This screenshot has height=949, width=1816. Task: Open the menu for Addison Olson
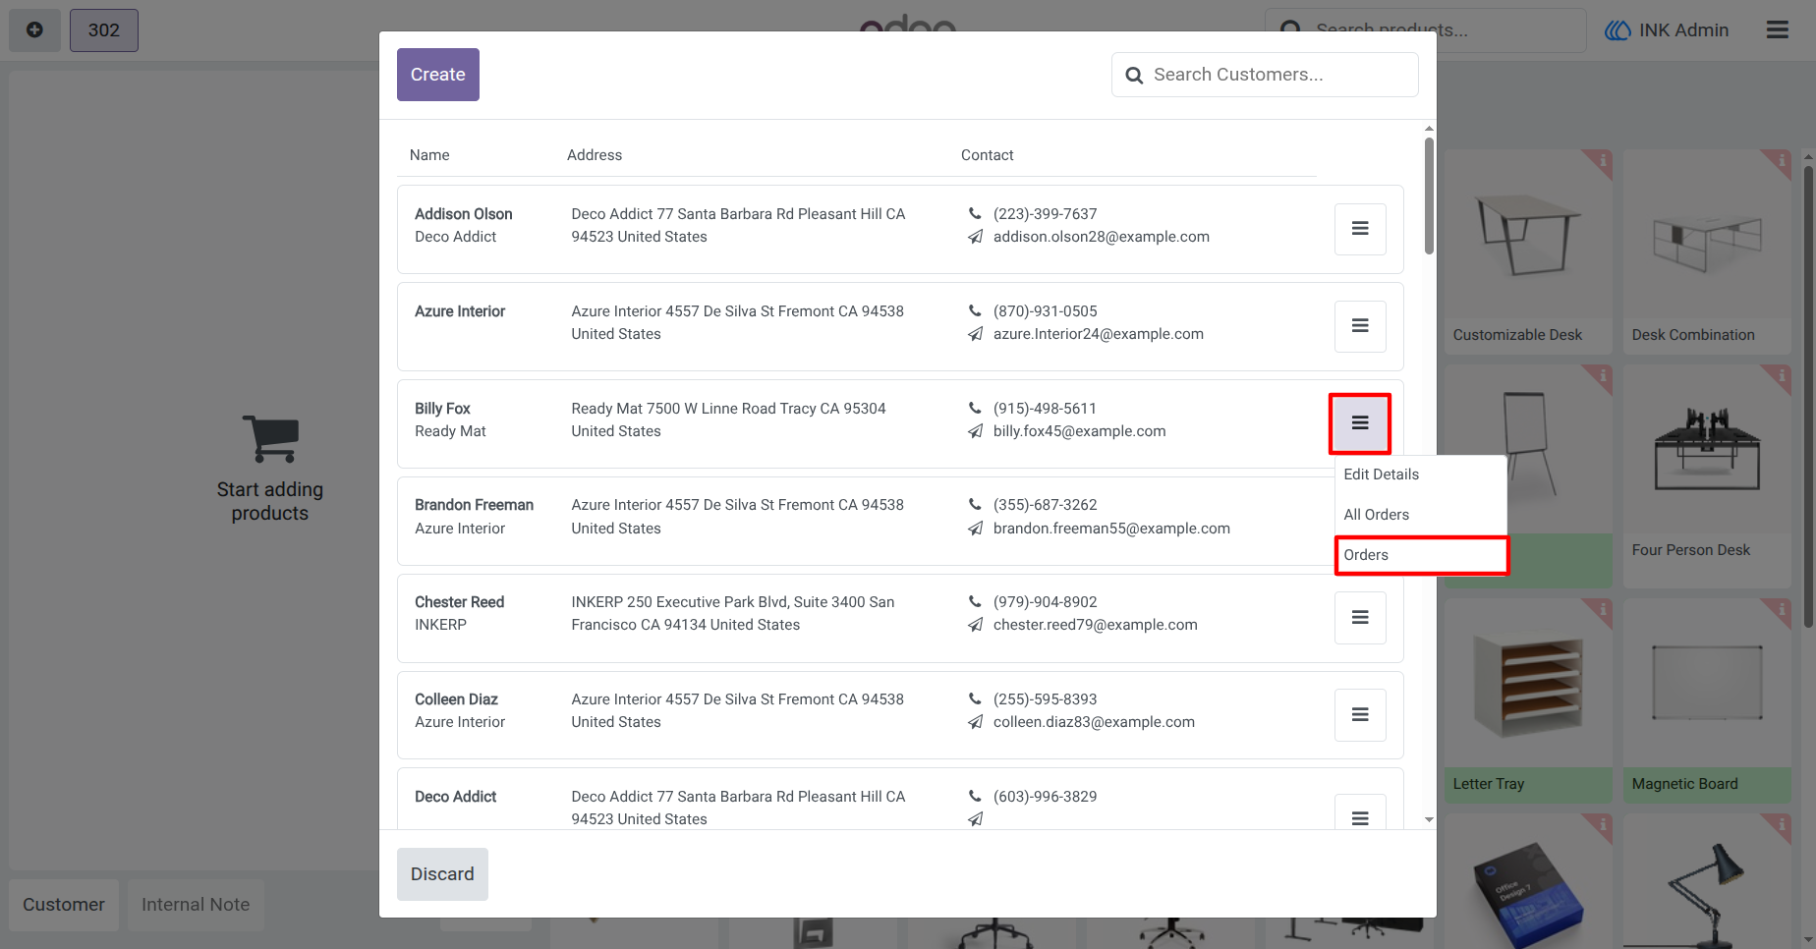pyautogui.click(x=1360, y=229)
